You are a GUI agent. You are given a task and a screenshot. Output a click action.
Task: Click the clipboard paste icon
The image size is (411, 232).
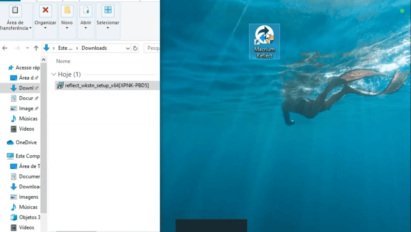pos(15,10)
